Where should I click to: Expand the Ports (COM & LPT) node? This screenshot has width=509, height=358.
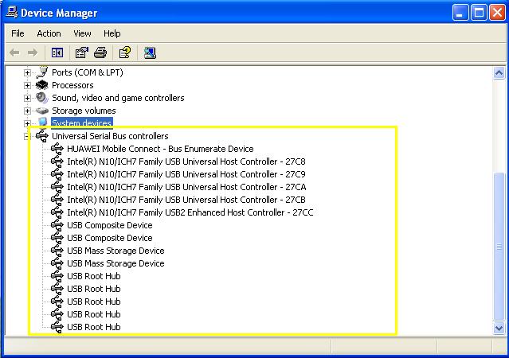(x=27, y=72)
